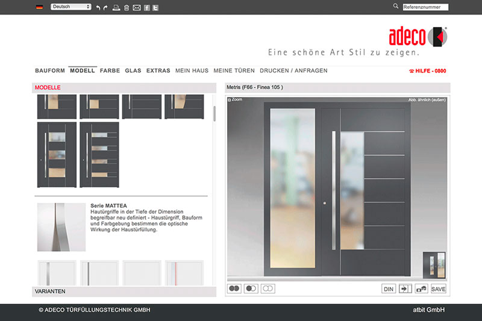Select the half-filled circles view toggle
The width and height of the screenshot is (482, 321).
tap(251, 289)
